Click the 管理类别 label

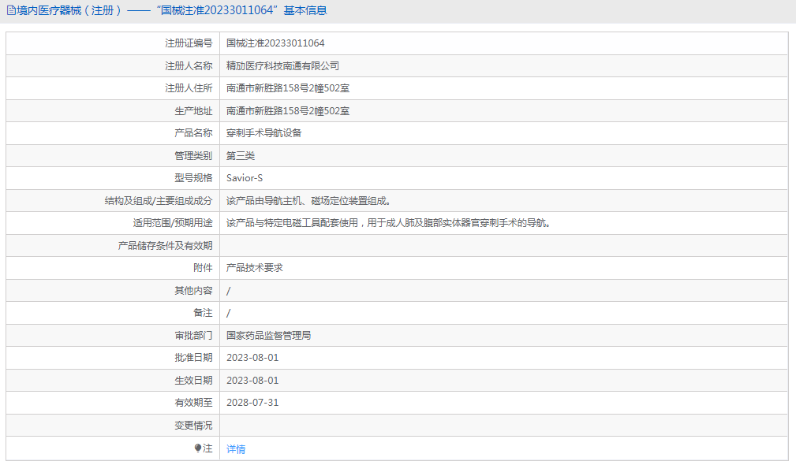click(x=193, y=156)
